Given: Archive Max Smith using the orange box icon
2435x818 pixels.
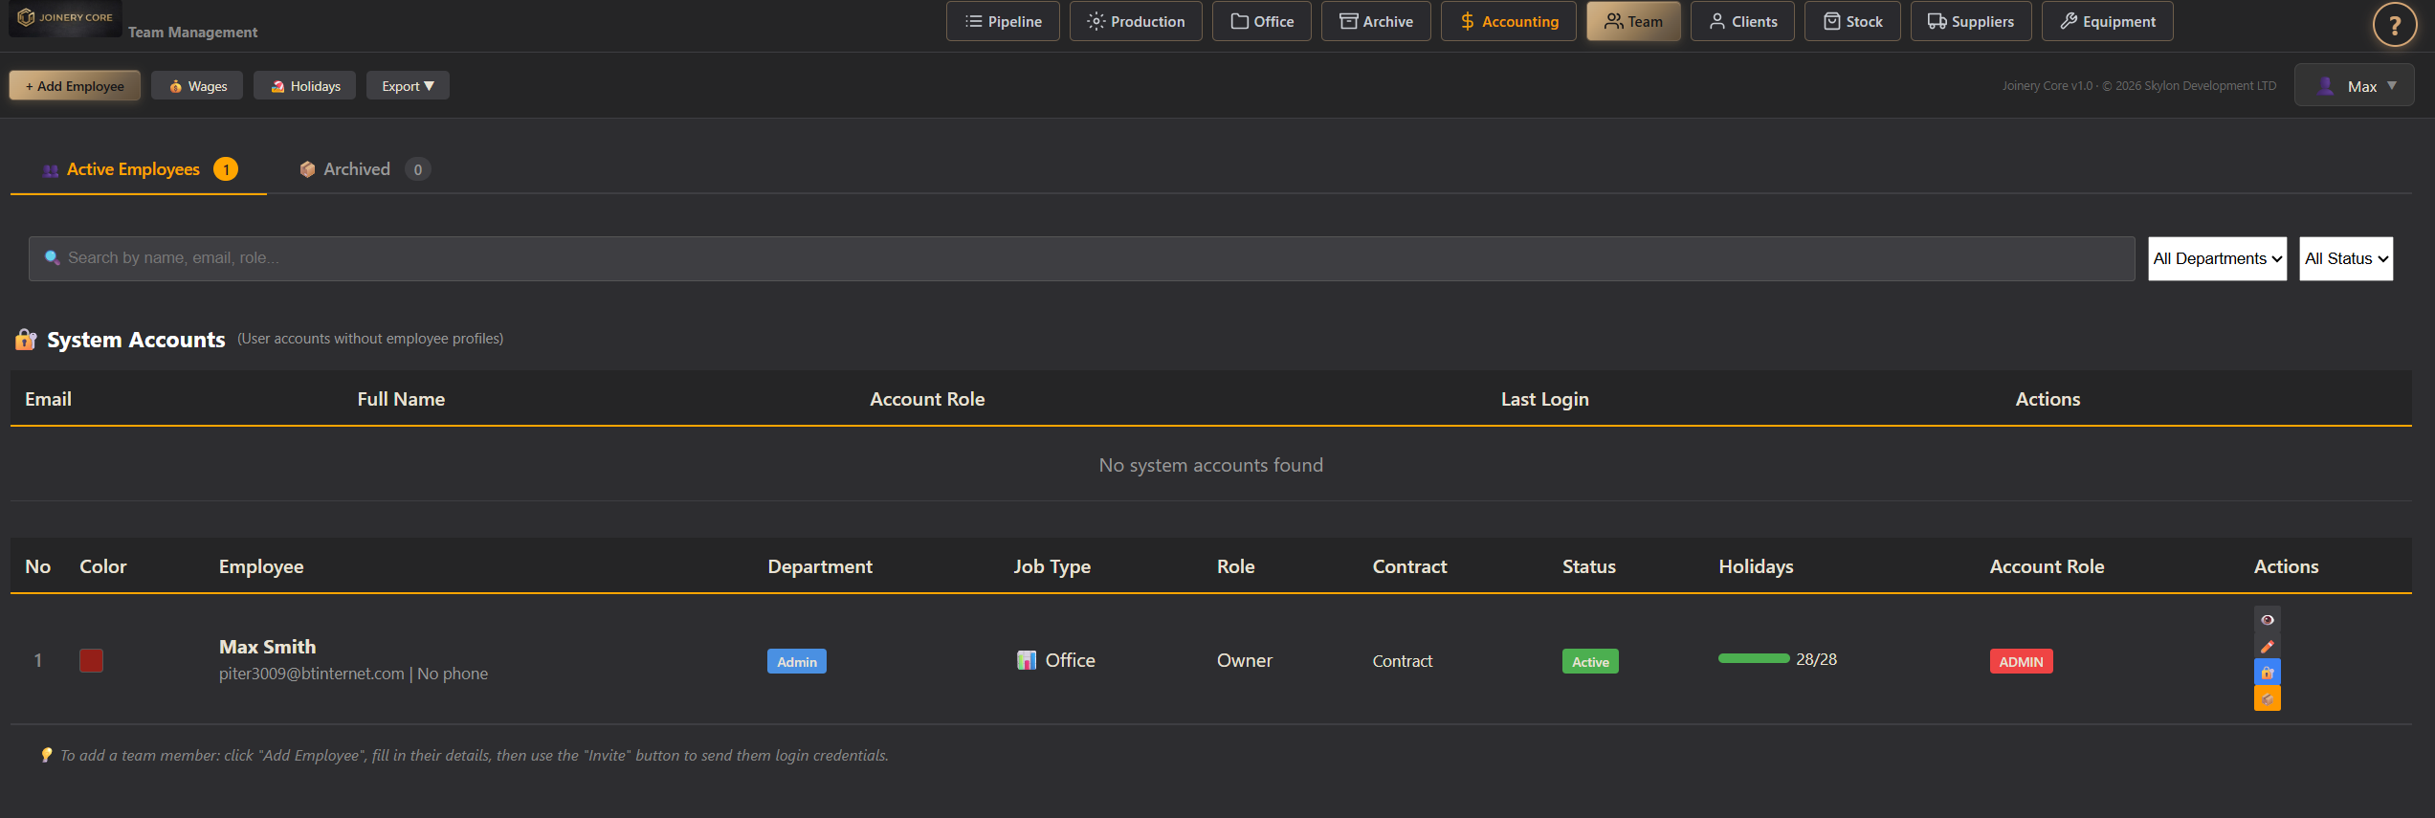Looking at the screenshot, I should [2267, 699].
